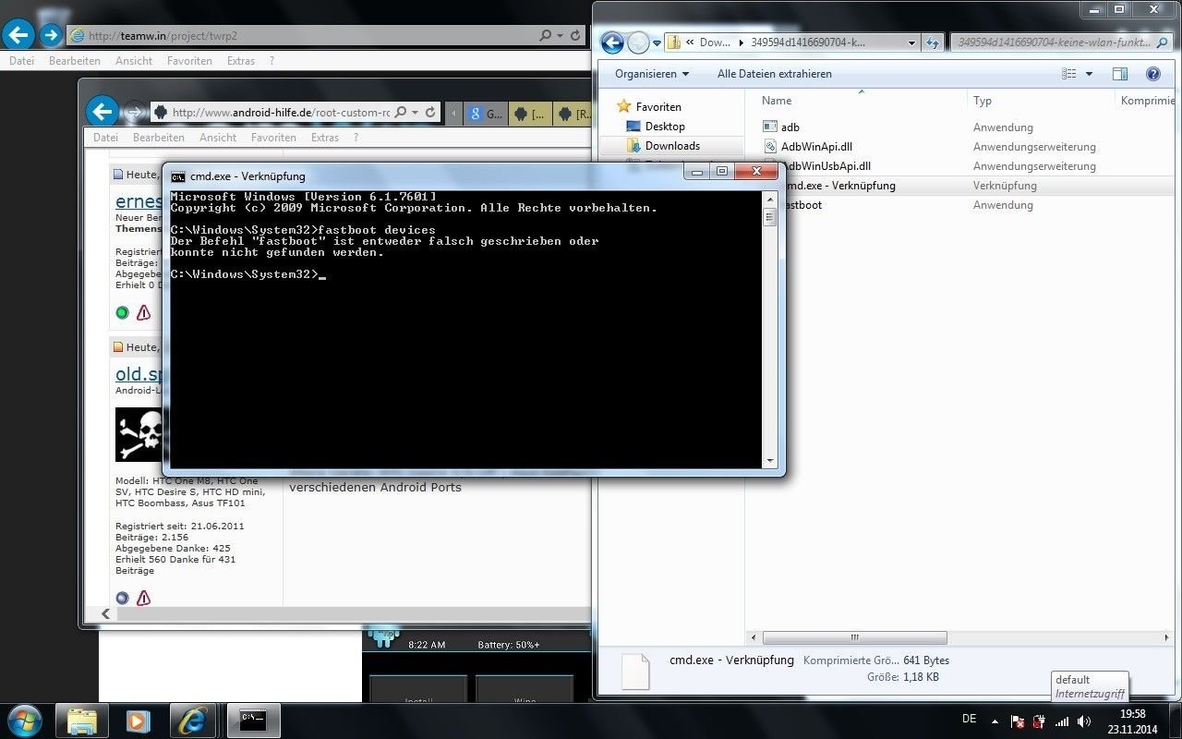Viewport: 1182px width, 739px height.
Task: Click Explorer horizontal scrollbar thumb
Action: pyautogui.click(x=855, y=637)
